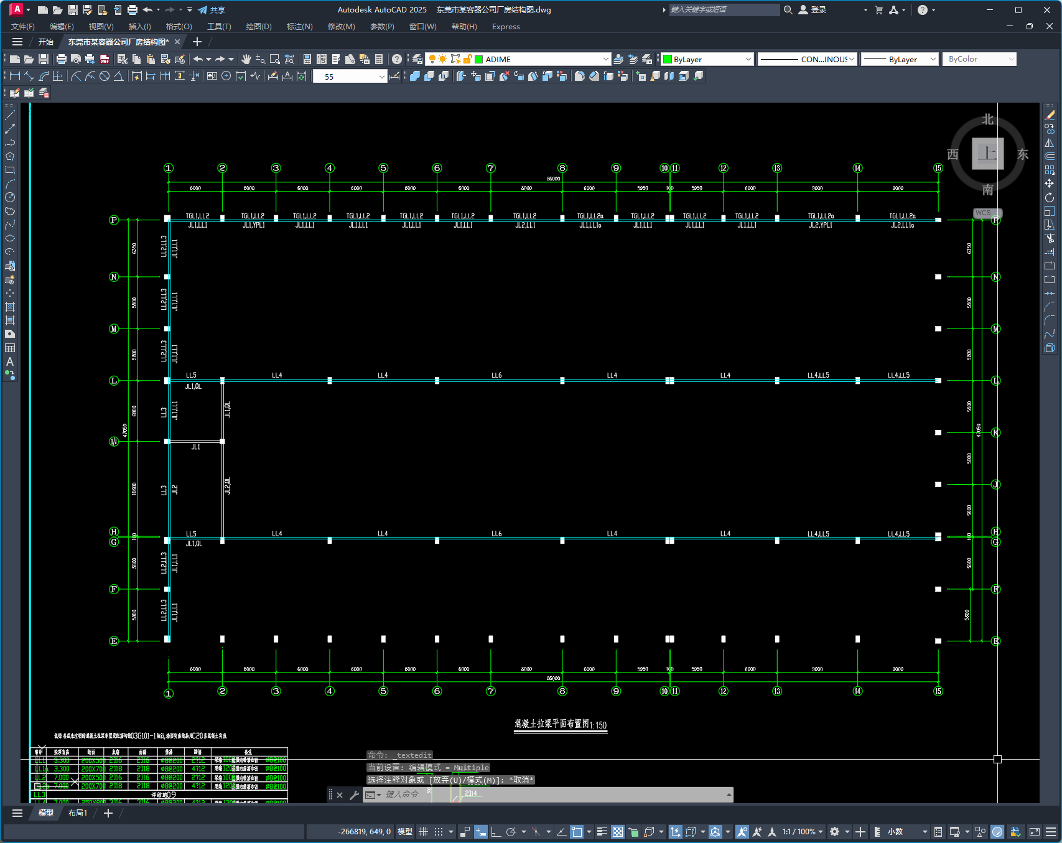Click the Zoom Window icon
This screenshot has width=1062, height=843.
tap(275, 59)
